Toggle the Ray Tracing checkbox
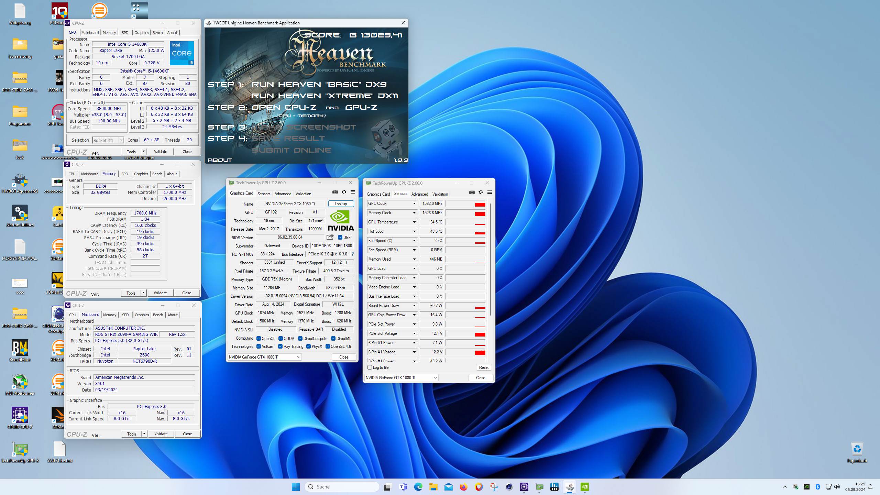Viewport: 880px width, 495px height. [x=280, y=346]
